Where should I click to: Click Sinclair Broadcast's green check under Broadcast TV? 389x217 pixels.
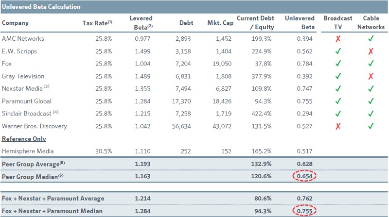tap(336, 114)
